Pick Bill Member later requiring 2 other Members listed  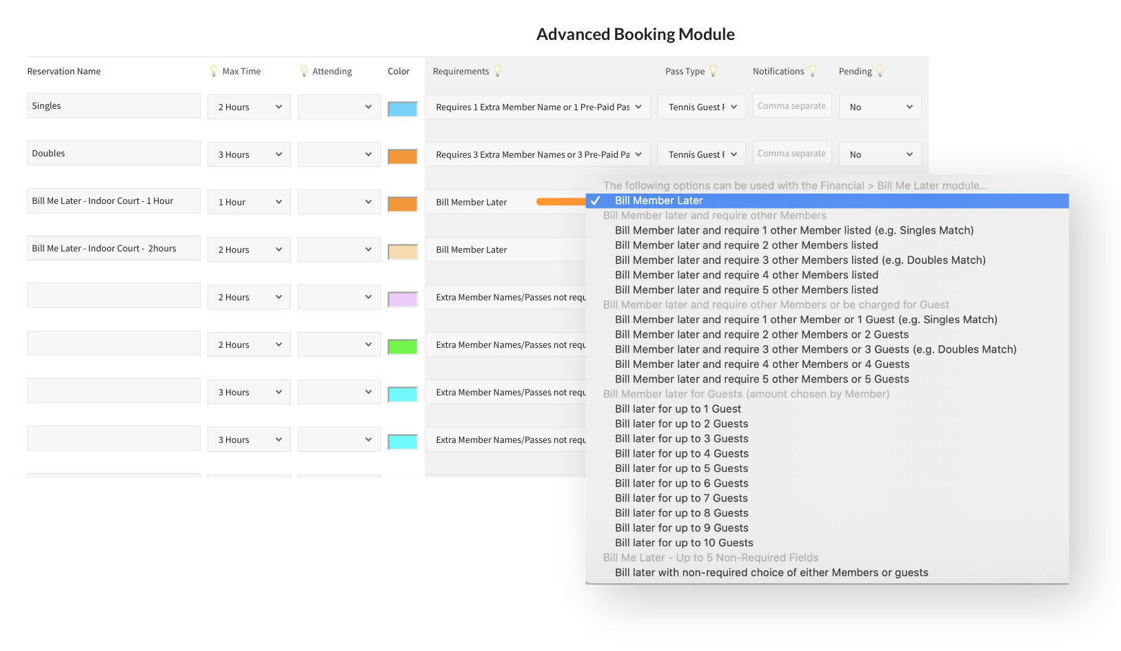click(746, 245)
